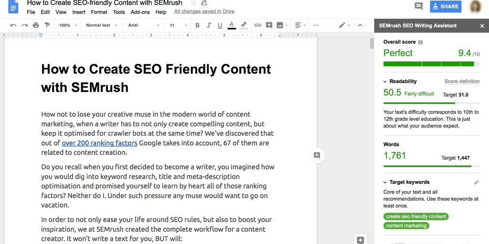Print the document
The image size is (489, 244).
coord(36,25)
